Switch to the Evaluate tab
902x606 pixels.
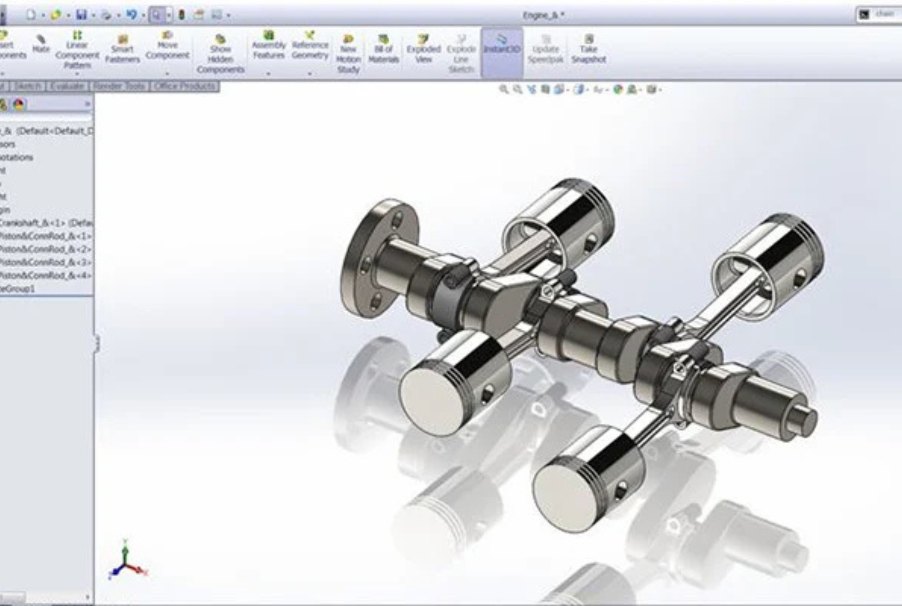coord(67,86)
